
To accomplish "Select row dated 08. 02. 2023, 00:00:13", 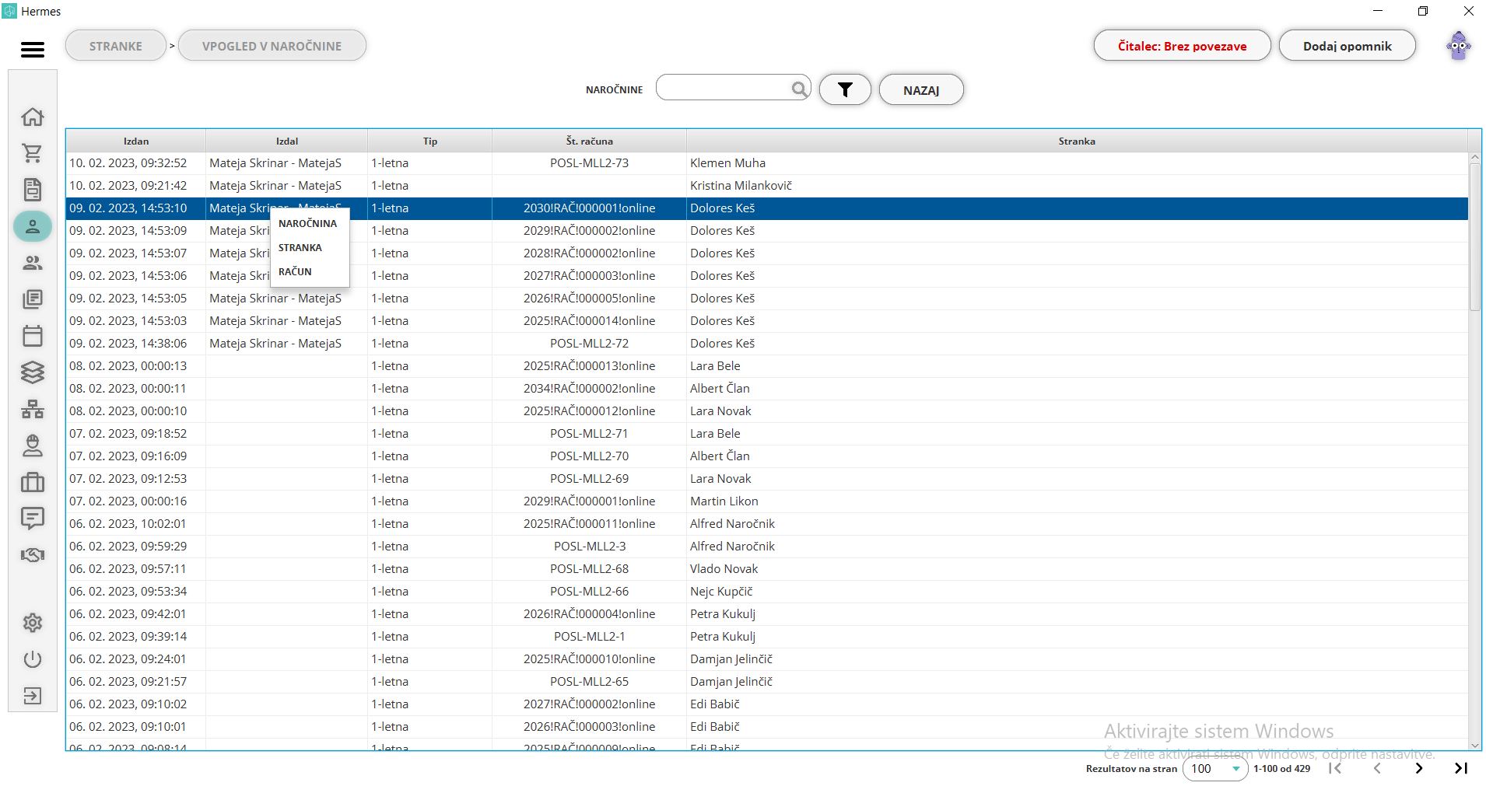I will click(x=767, y=366).
